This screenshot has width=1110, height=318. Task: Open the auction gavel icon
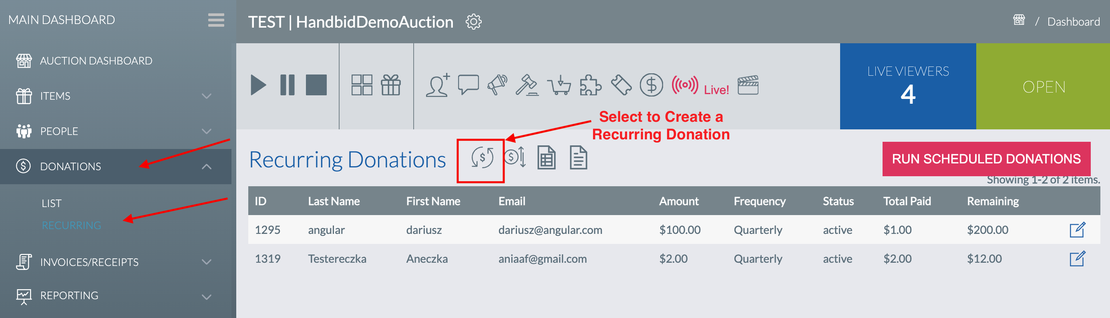[x=527, y=85]
